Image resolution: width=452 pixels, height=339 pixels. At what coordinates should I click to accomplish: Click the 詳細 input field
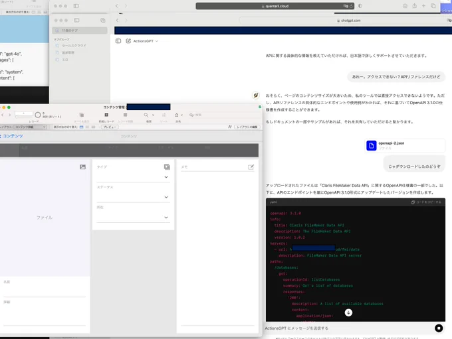point(45,315)
